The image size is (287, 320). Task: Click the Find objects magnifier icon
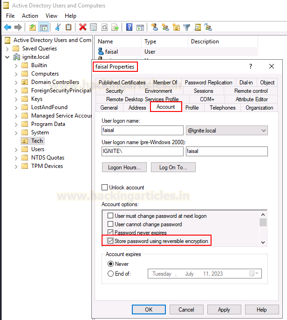(198, 27)
